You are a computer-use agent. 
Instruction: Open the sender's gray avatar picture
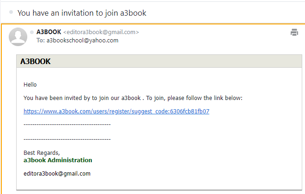(18, 37)
